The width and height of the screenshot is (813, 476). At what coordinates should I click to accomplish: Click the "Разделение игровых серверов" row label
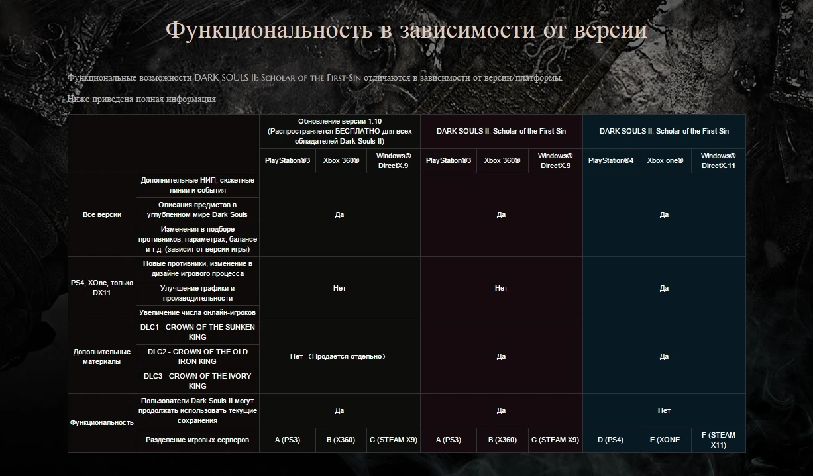[197, 440]
